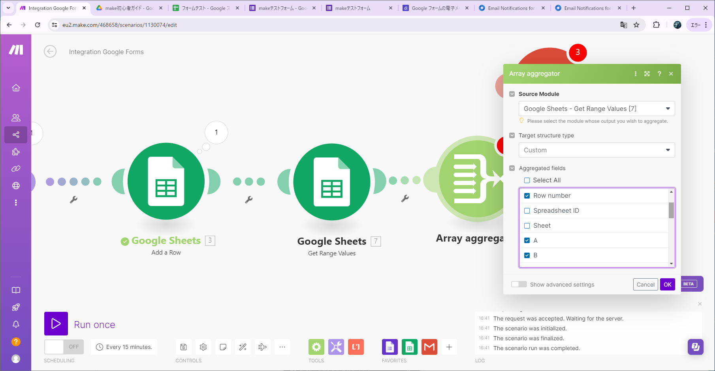Click the BETA button
The height and width of the screenshot is (371, 715).
pos(688,284)
